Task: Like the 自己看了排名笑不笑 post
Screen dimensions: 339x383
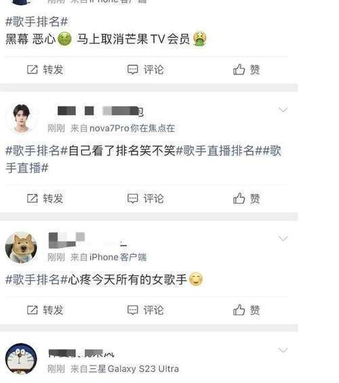Action: (x=246, y=199)
